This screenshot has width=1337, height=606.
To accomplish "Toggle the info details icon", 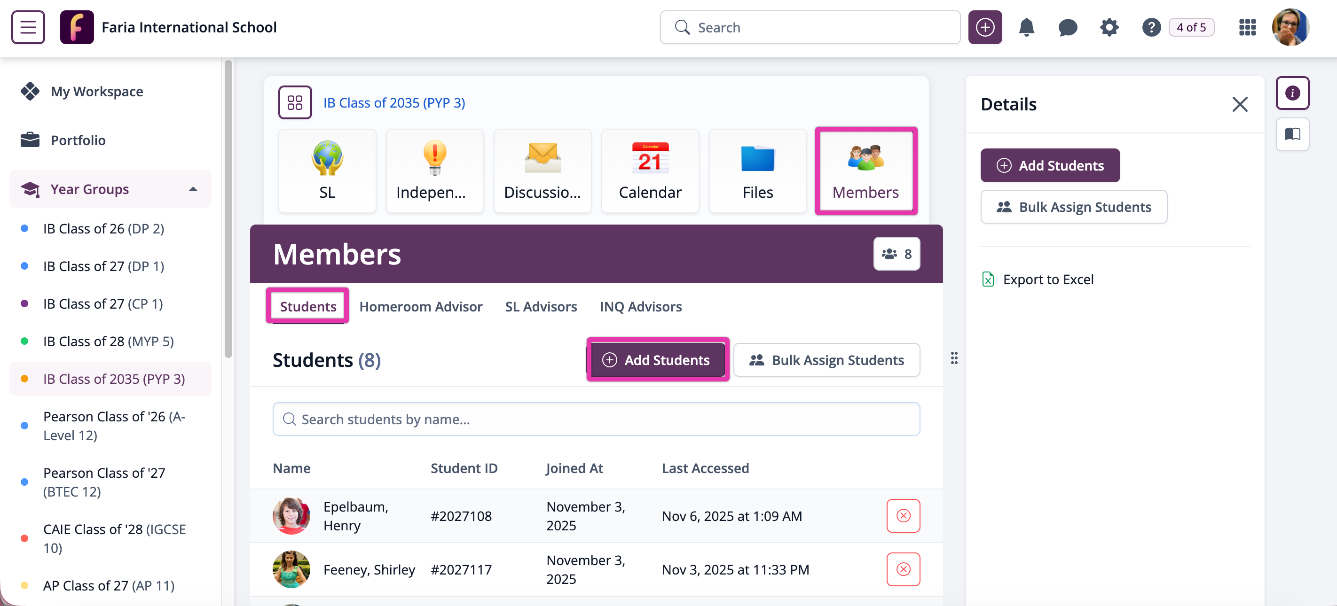I will 1292,93.
